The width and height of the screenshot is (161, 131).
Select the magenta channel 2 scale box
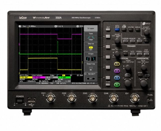[39, 77]
